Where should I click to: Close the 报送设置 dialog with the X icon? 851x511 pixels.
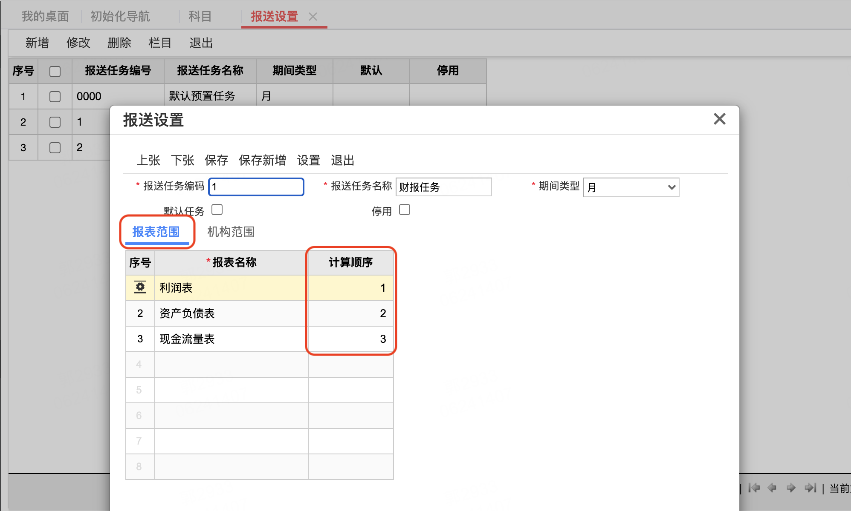(x=720, y=119)
